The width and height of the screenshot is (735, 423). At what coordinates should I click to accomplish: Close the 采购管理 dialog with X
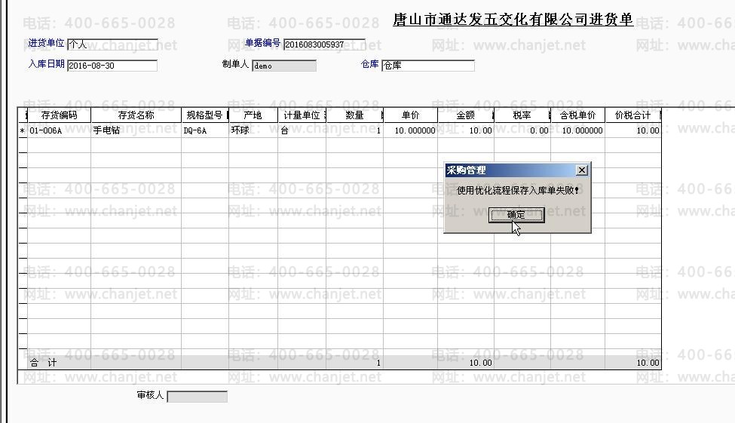click(x=582, y=170)
